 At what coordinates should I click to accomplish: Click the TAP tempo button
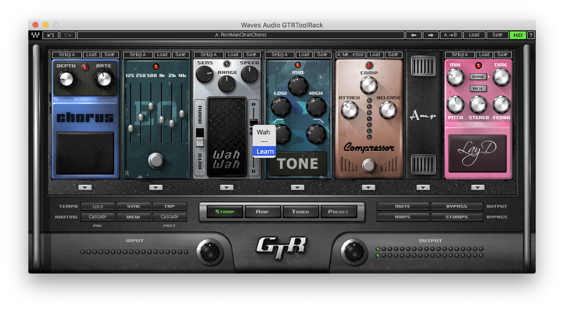click(x=170, y=206)
